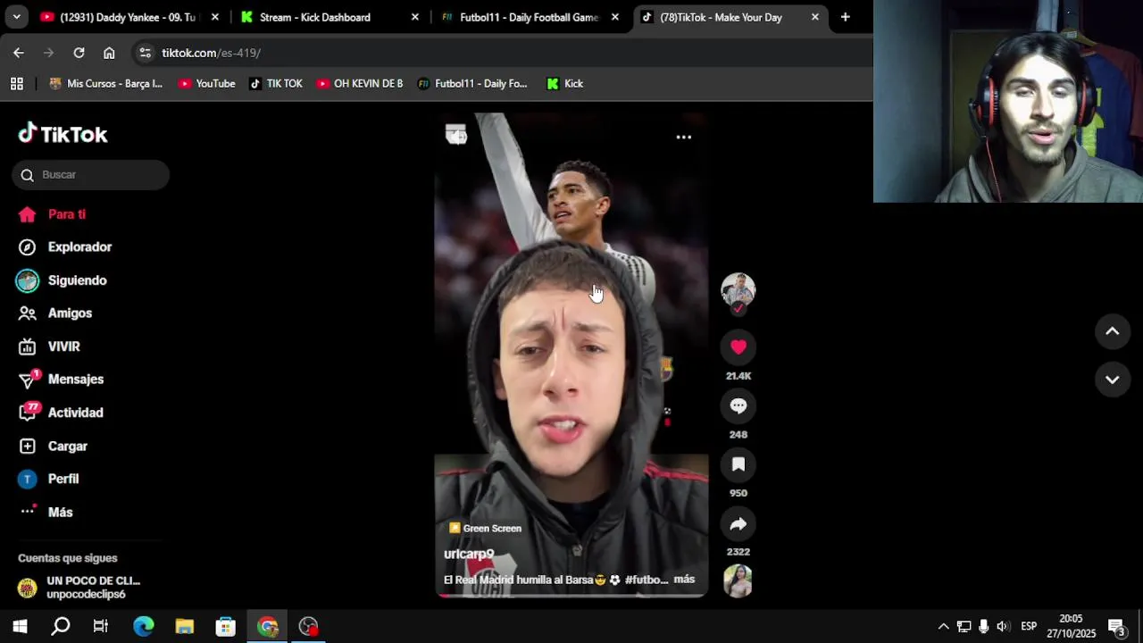The image size is (1143, 643).
Task: Open the YouTube bookmark
Action: (x=206, y=84)
